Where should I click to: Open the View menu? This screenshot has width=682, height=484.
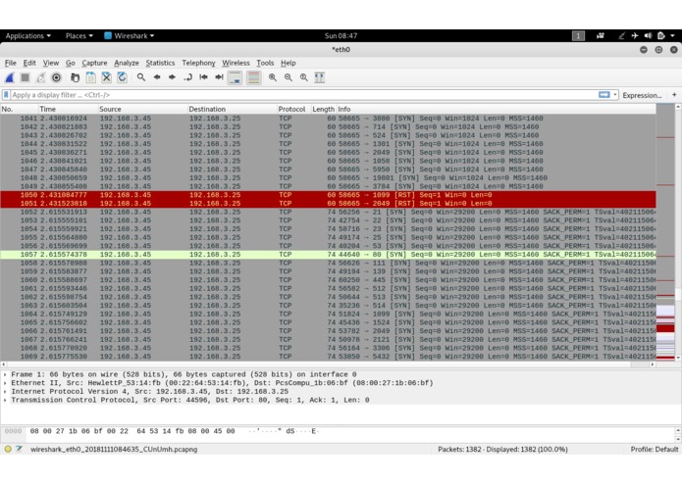click(51, 63)
